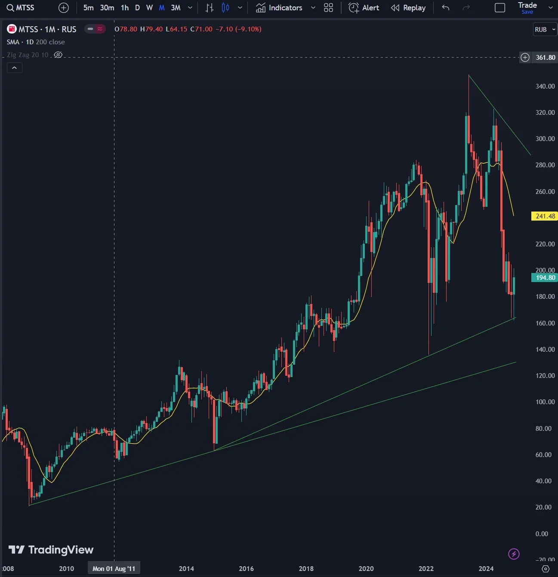558x577 pixels.
Task: Undo the last chart action
Action: 446,8
